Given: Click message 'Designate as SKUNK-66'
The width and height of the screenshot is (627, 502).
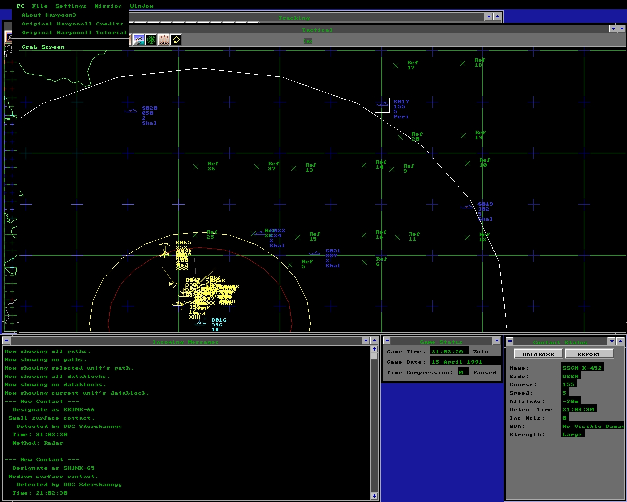Looking at the screenshot, I should (53, 410).
